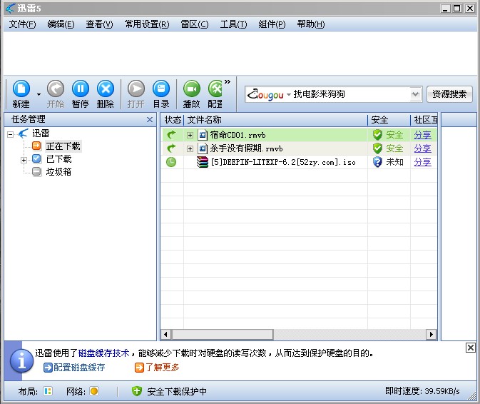
Task: Click the horizontal scrollbar thumb
Action: (x=223, y=334)
